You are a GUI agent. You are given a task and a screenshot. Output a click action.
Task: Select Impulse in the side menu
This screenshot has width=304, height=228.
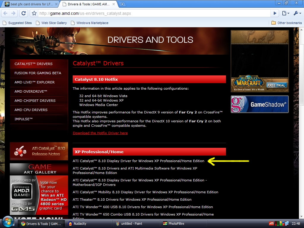pos(39,119)
